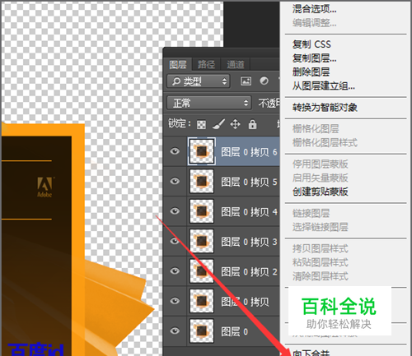Click the 编辑调整... menu entry
412x356 pixels.
click(315, 23)
